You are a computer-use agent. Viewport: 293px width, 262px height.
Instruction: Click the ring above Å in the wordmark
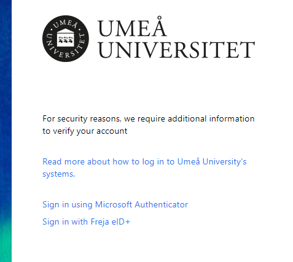[x=160, y=18]
